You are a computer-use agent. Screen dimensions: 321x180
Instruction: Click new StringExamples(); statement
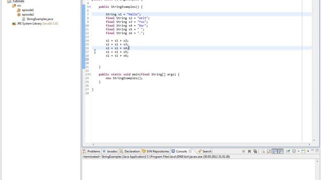124,78
